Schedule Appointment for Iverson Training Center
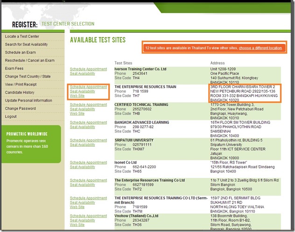The width and height of the screenshot is (295, 232). [x=88, y=69]
